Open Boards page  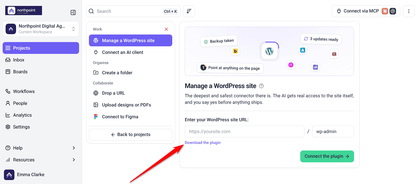pos(41,72)
